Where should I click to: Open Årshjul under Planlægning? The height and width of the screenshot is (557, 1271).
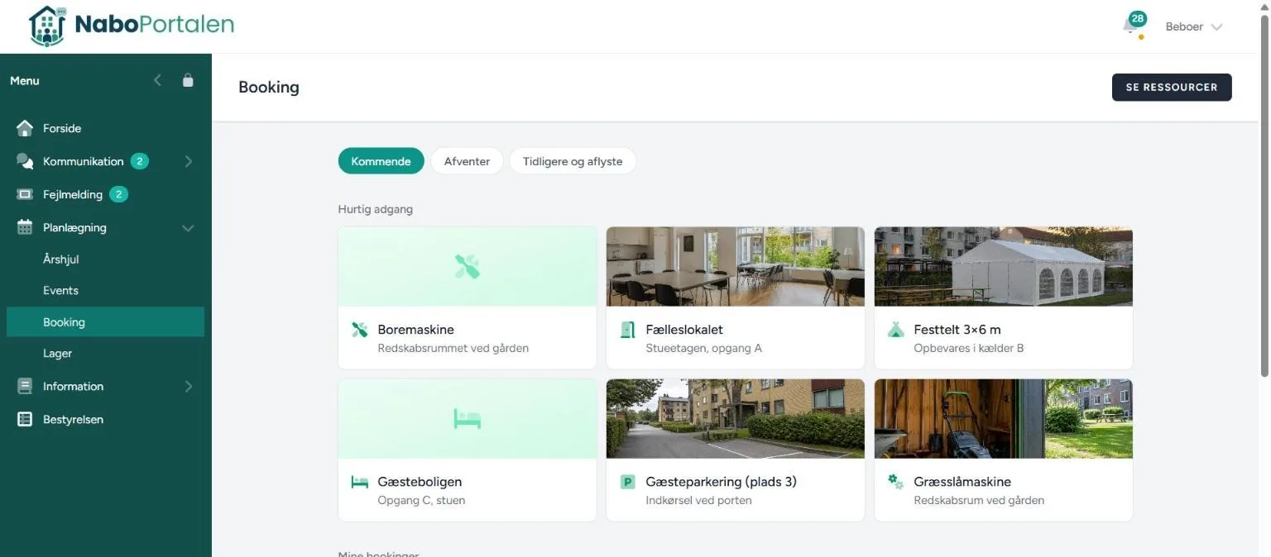point(61,259)
